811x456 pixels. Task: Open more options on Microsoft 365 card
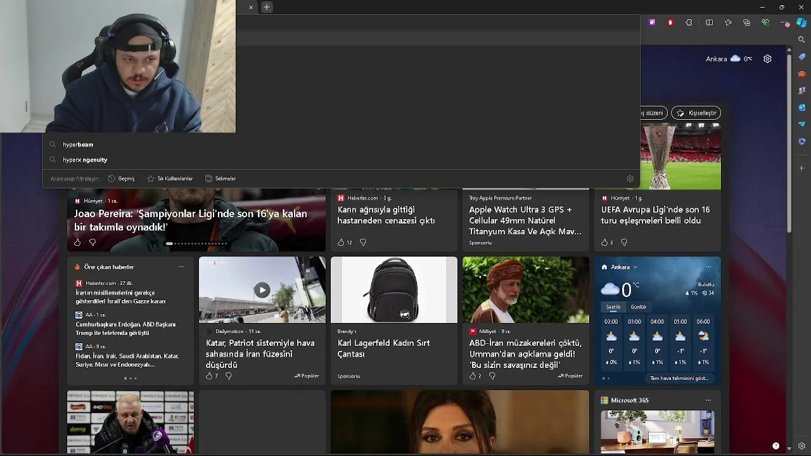point(708,400)
